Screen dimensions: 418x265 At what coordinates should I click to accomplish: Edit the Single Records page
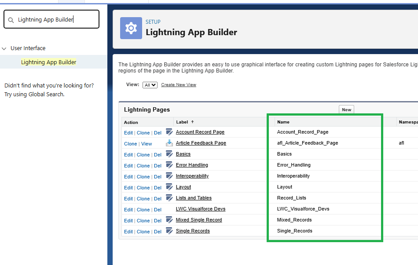pyautogui.click(x=128, y=232)
